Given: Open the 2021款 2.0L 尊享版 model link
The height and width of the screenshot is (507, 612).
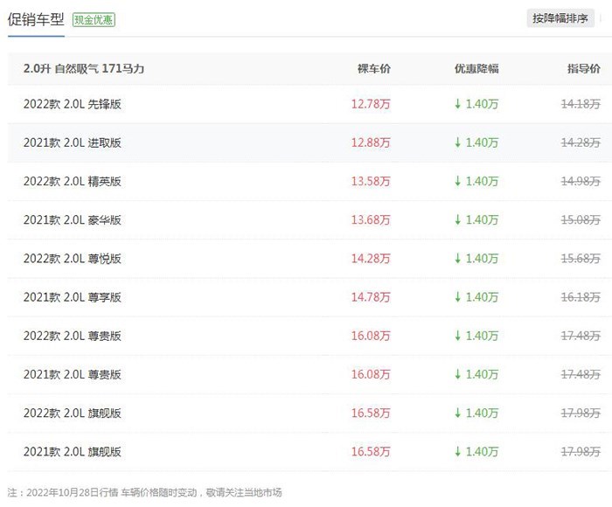Looking at the screenshot, I should tap(73, 297).
